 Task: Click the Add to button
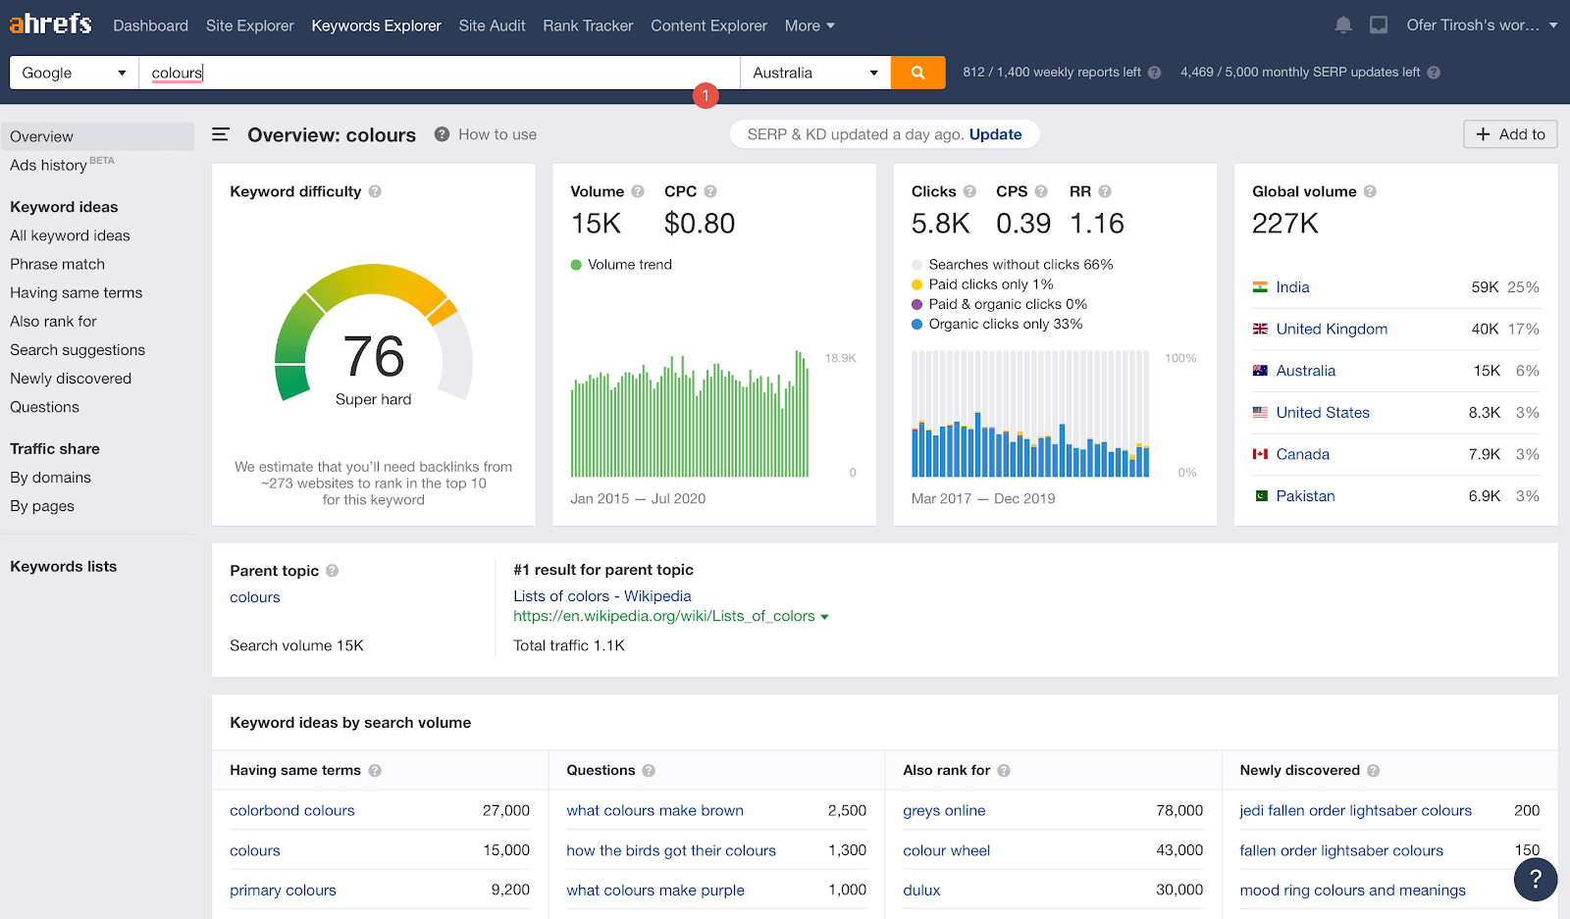pos(1510,134)
